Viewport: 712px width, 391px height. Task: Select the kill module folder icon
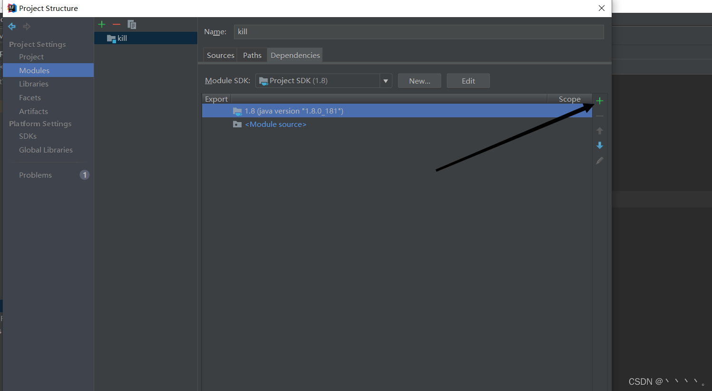click(111, 38)
